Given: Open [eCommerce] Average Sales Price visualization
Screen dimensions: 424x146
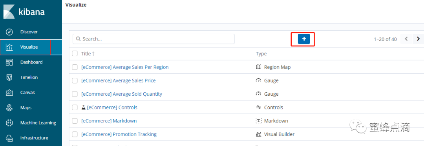Looking at the screenshot, I should coord(119,80).
